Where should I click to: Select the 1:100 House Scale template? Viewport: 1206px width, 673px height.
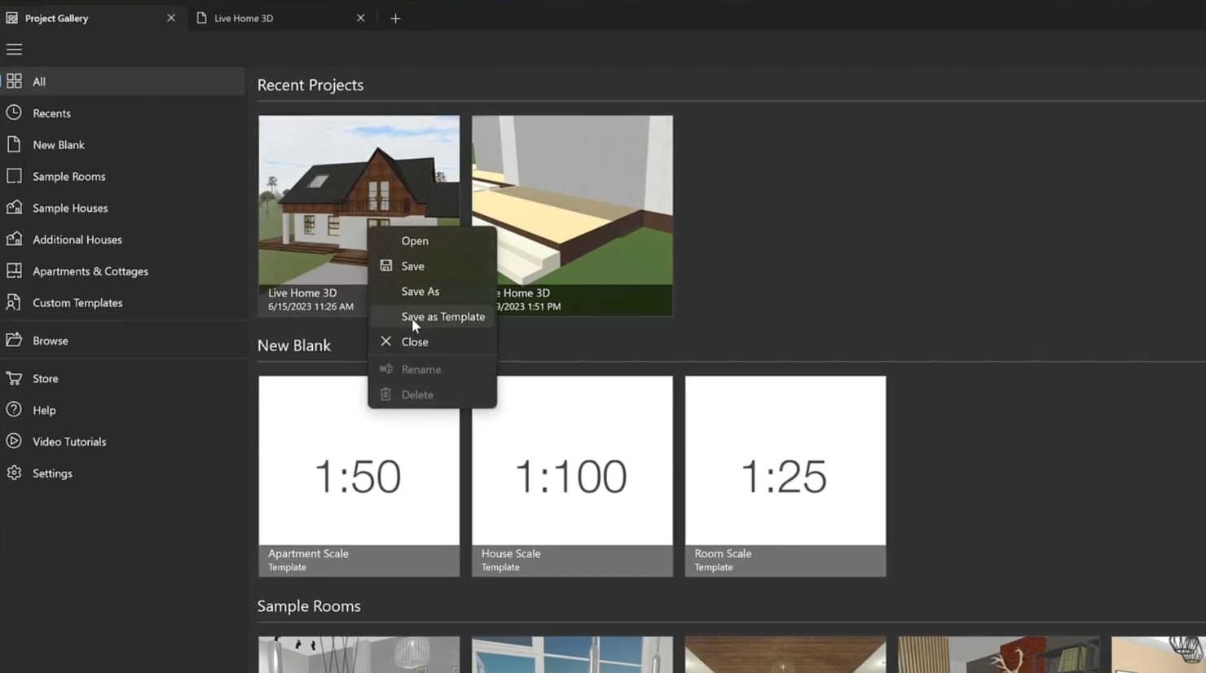tap(572, 477)
